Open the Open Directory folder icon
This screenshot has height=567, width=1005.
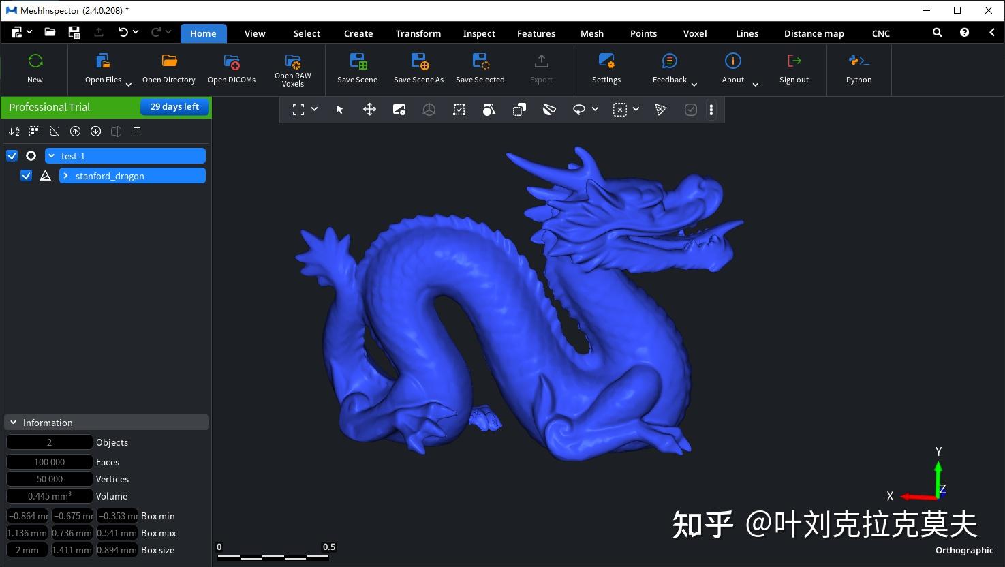(x=169, y=61)
